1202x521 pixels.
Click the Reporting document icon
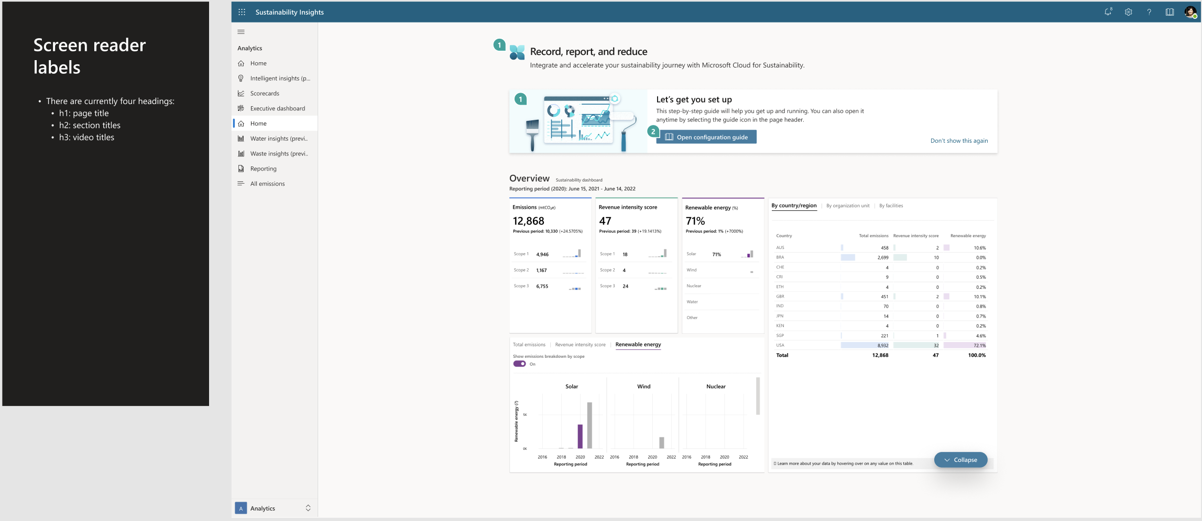click(241, 169)
